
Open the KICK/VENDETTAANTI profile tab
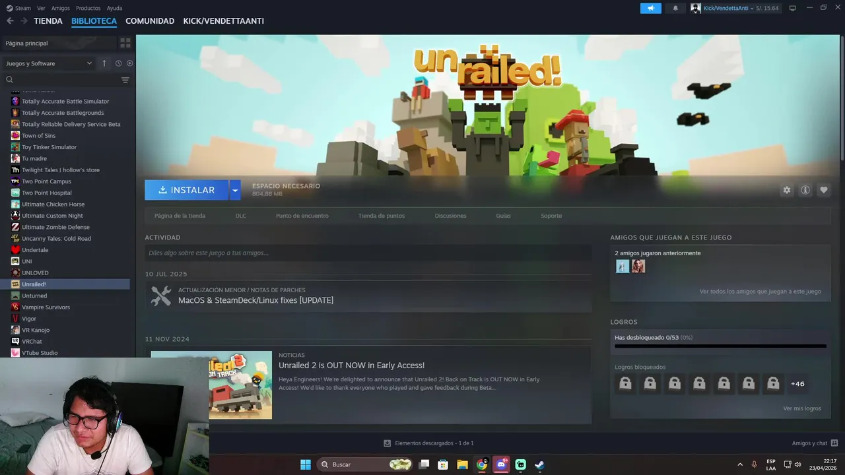(x=224, y=21)
